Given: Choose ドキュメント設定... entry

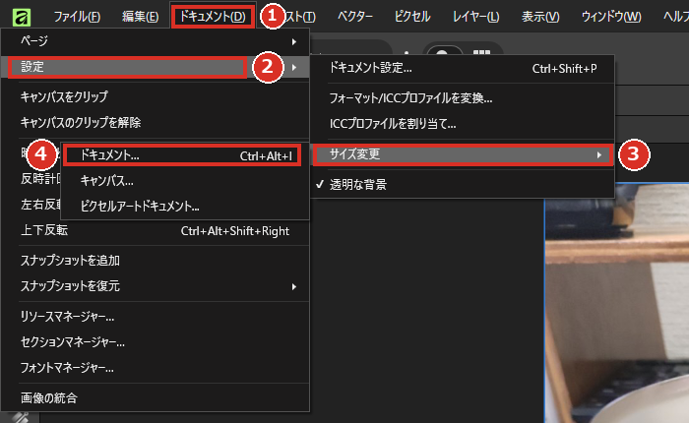Looking at the screenshot, I should [x=463, y=68].
